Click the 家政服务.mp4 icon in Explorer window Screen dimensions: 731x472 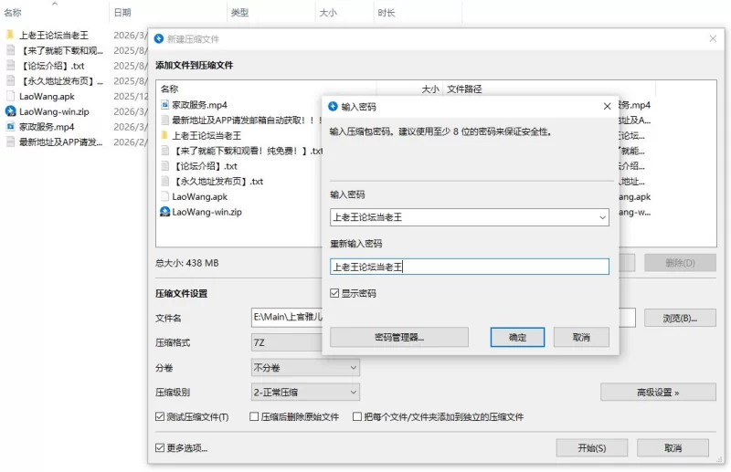pyautogui.click(x=10, y=126)
